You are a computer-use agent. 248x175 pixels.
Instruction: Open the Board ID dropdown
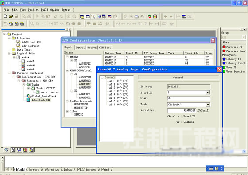point(208,93)
